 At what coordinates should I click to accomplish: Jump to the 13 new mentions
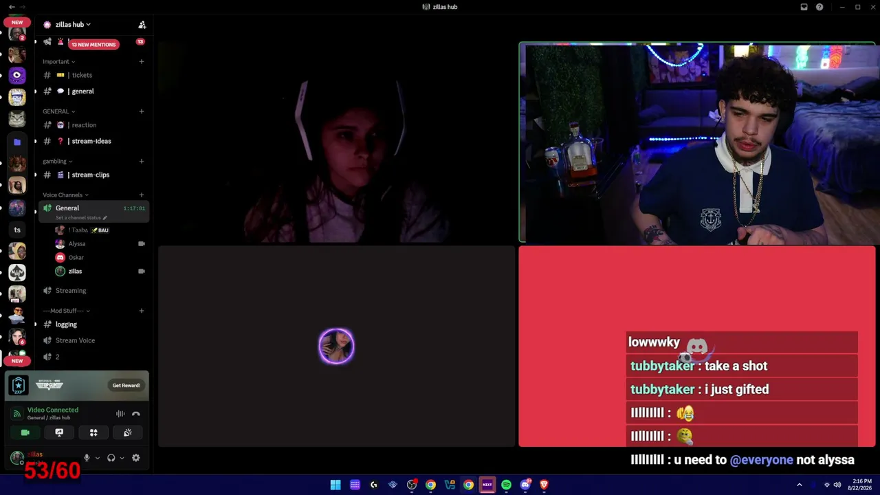tap(93, 44)
